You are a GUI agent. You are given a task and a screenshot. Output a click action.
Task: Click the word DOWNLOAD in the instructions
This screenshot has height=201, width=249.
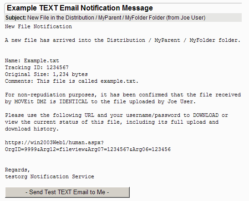pos(206,115)
